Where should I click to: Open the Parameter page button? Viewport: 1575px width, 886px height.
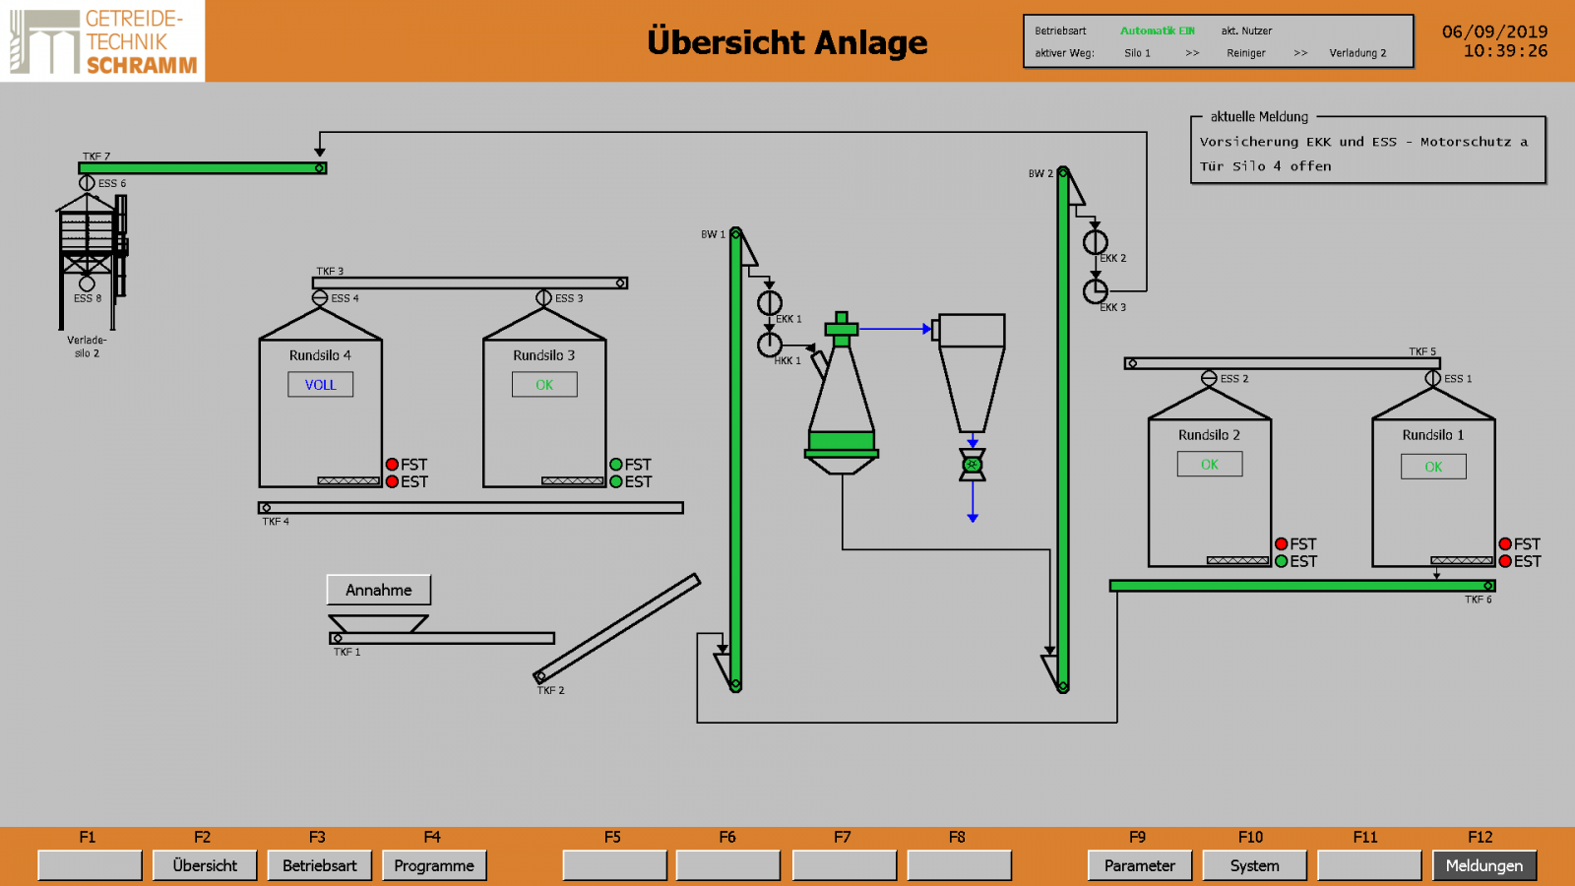pyautogui.click(x=1139, y=865)
